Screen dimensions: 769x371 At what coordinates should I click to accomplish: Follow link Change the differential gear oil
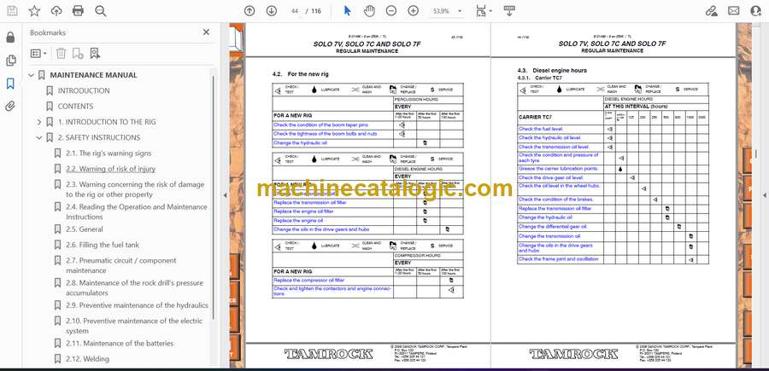(x=553, y=227)
